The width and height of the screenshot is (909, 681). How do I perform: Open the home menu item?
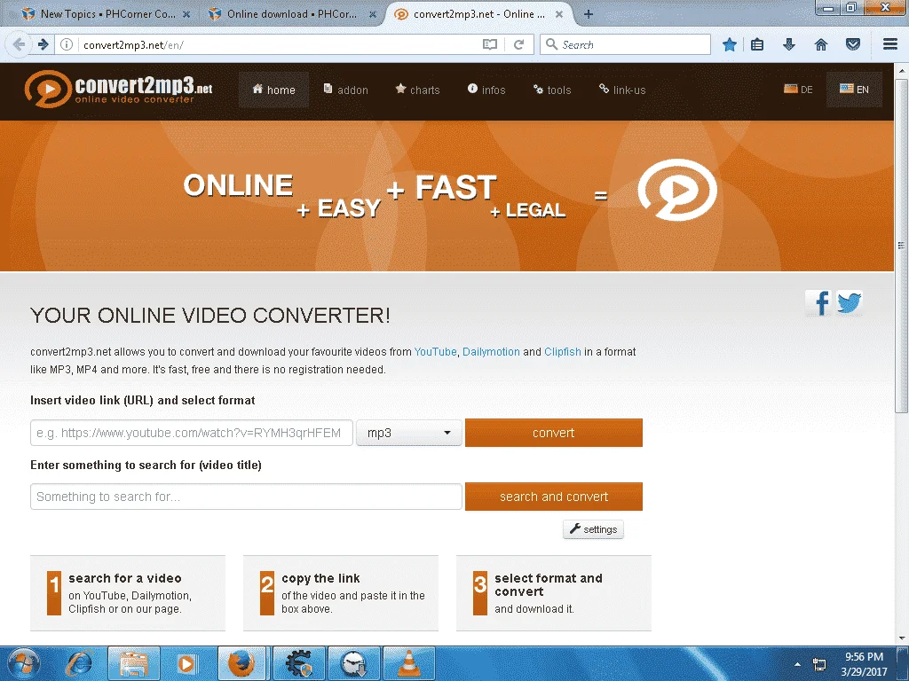273,90
